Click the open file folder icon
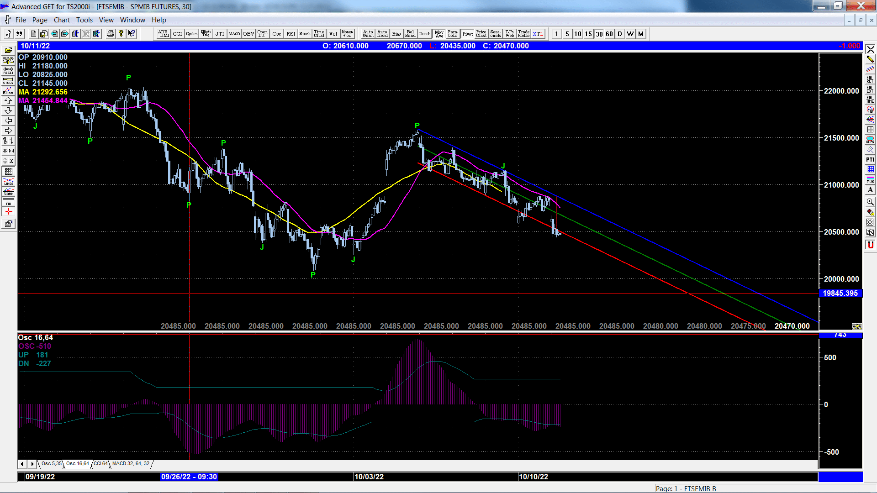877x493 pixels. (8, 50)
